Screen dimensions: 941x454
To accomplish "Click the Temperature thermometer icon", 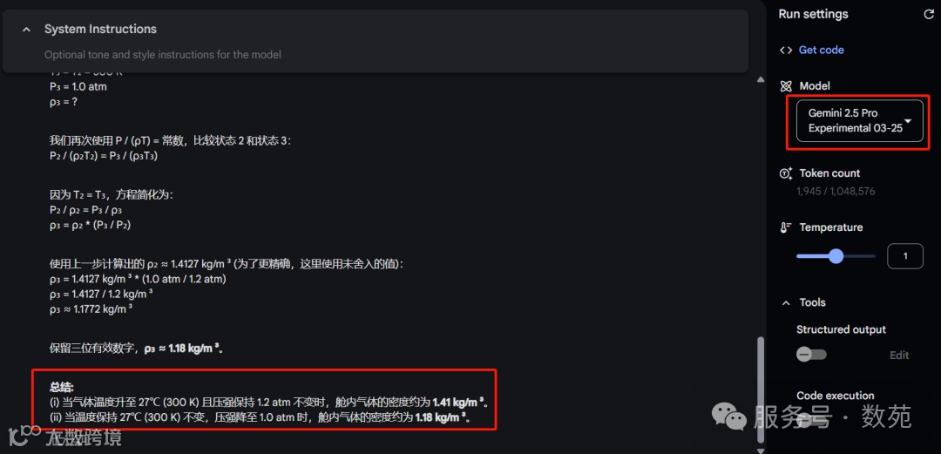I will (x=786, y=227).
